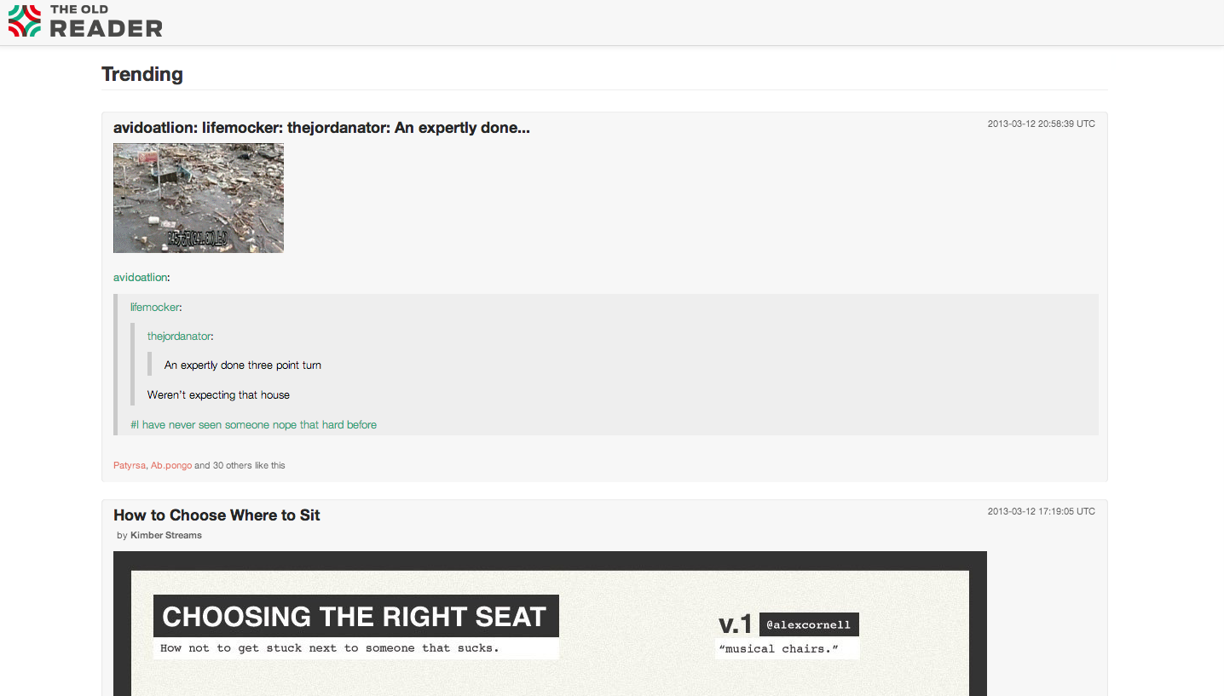The height and width of the screenshot is (696, 1224).
Task: Click the 'Weren't expecting that house' quote
Action: point(218,394)
